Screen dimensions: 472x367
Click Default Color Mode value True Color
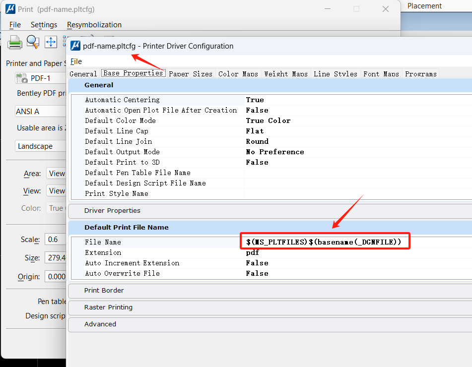coord(268,121)
